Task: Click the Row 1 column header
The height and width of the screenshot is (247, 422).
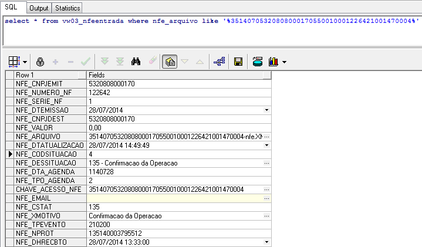Action: coord(50,75)
